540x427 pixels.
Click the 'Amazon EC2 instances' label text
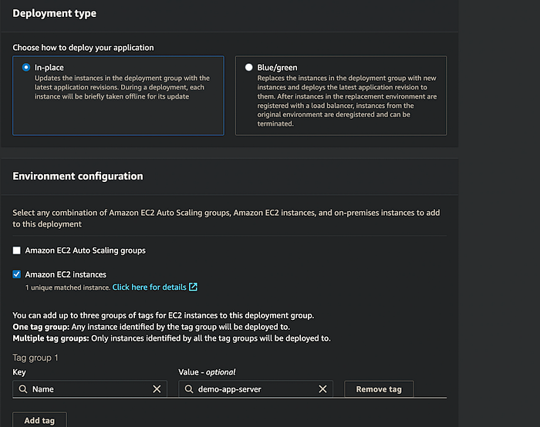66,274
